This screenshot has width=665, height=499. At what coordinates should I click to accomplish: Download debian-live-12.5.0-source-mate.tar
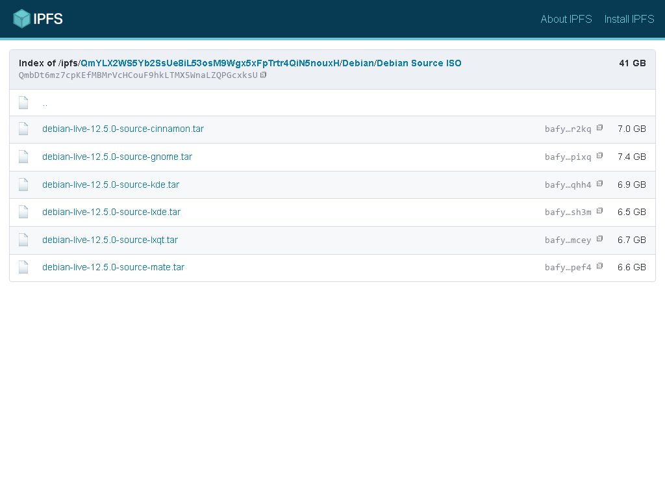113,267
